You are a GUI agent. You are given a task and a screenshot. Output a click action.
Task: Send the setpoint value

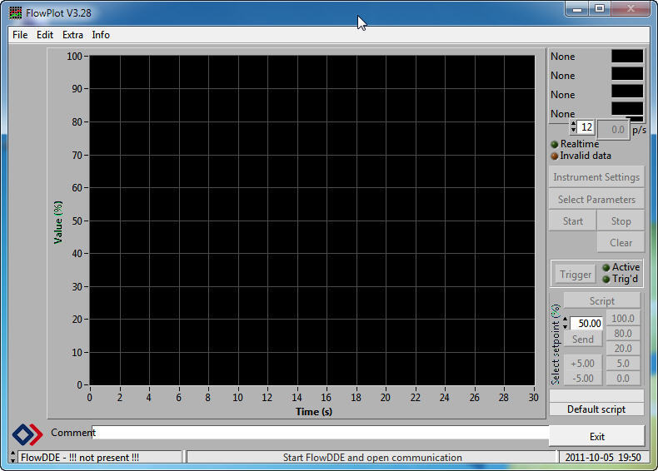pos(583,339)
